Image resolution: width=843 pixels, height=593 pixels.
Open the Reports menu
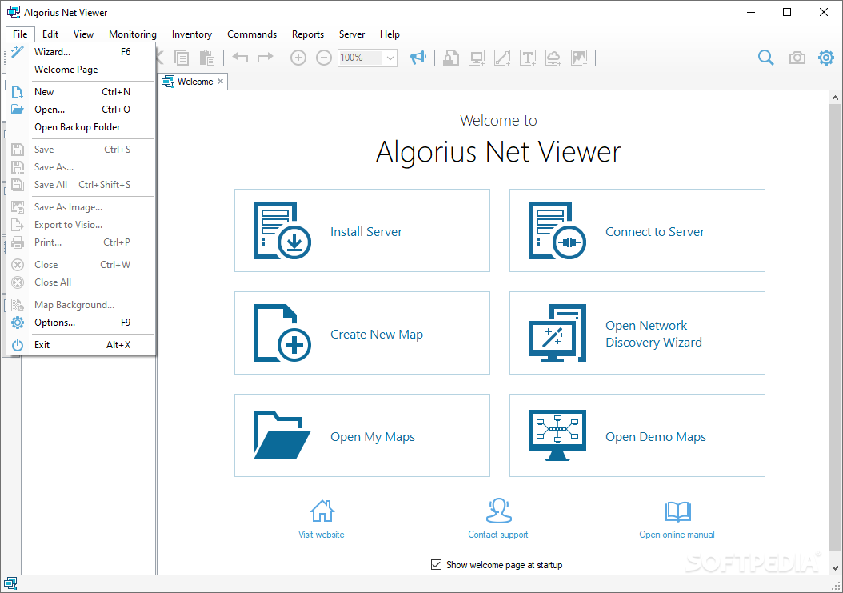coord(307,34)
